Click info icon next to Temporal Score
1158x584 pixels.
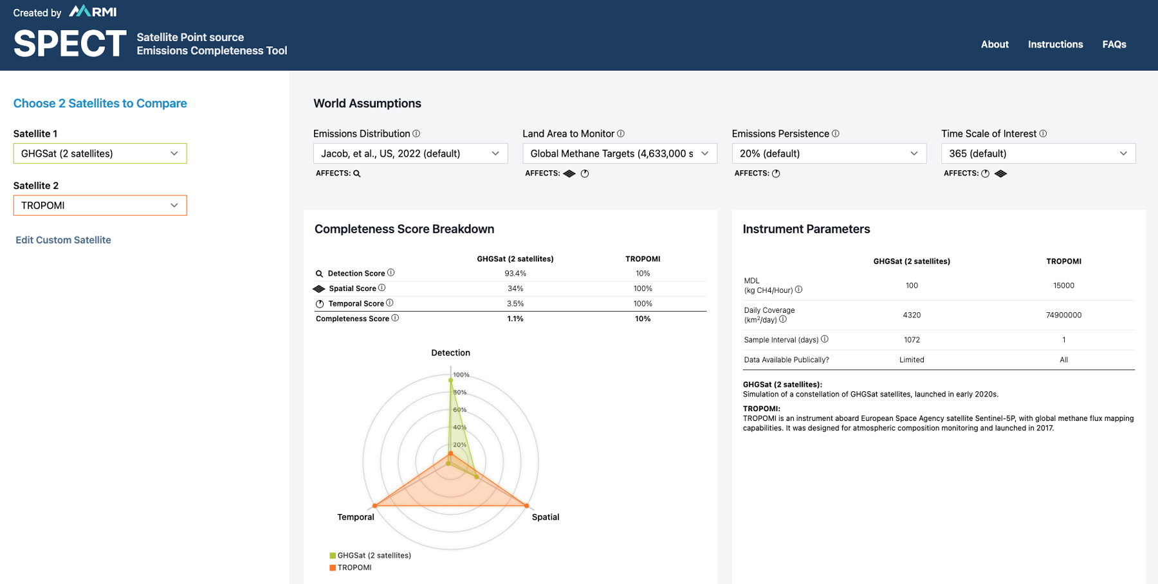(x=390, y=303)
